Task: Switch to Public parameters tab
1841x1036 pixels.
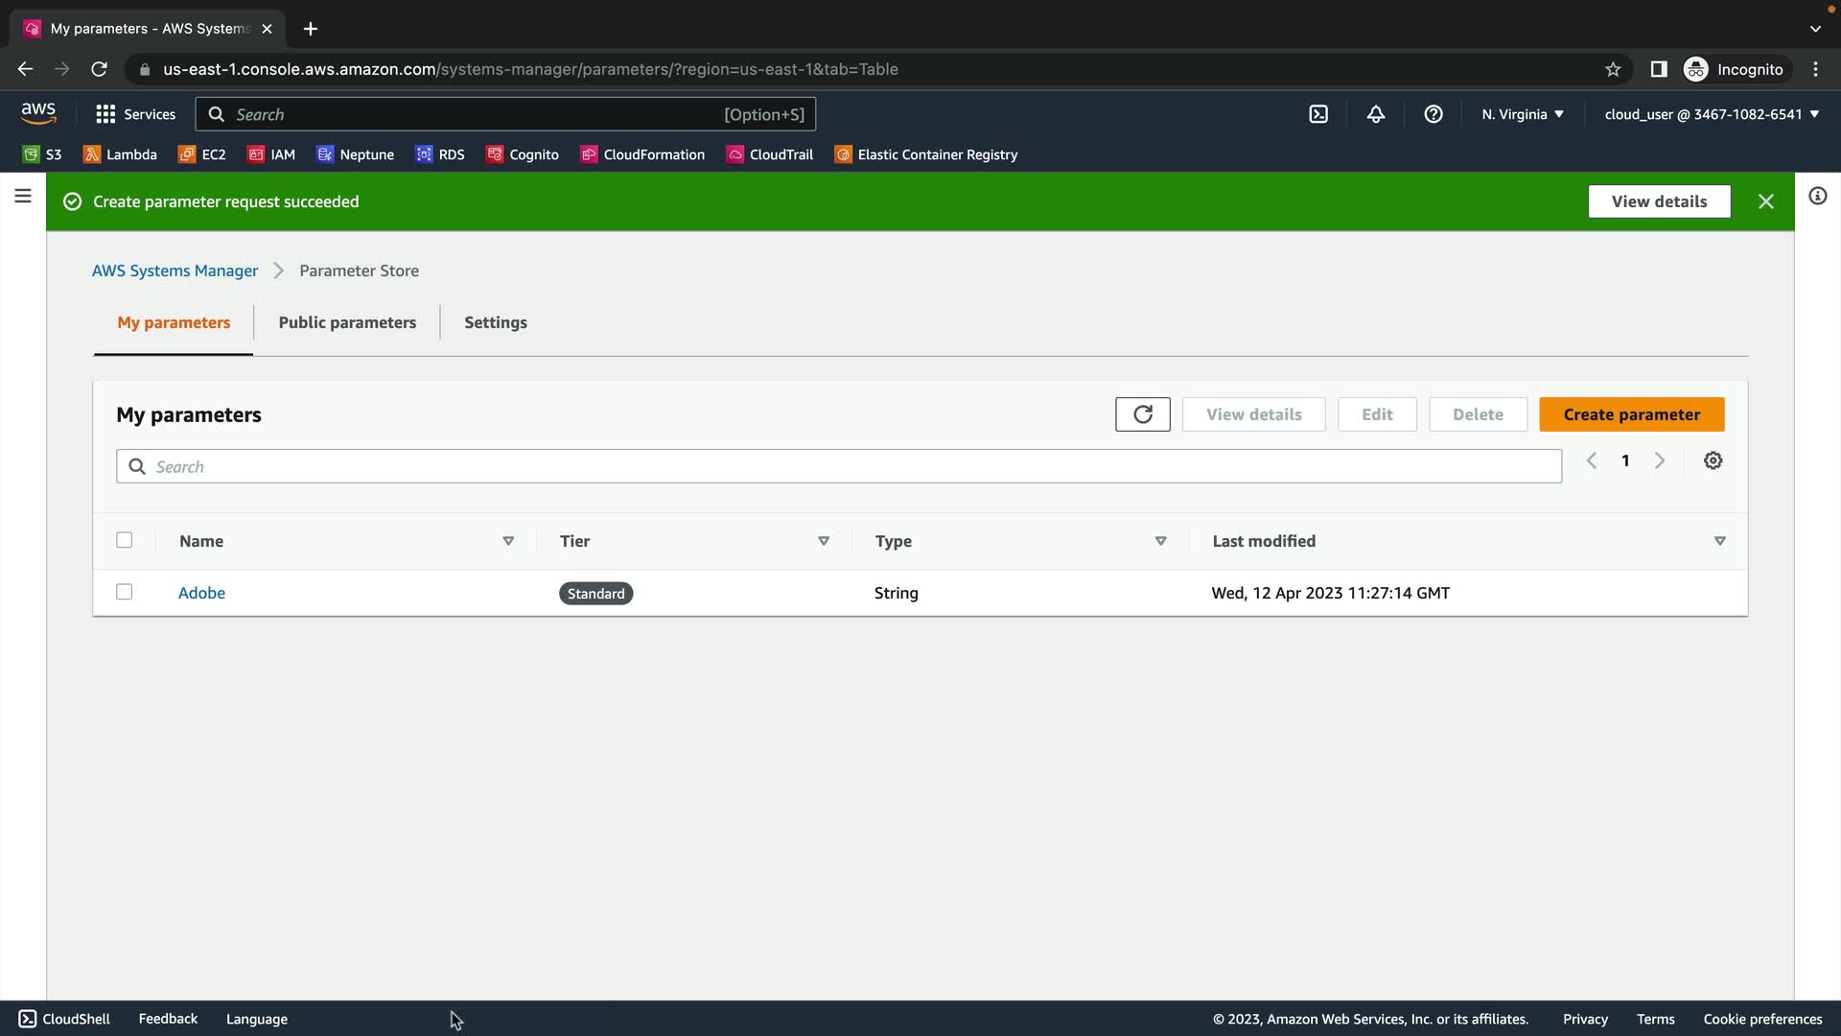Action: coord(347,322)
